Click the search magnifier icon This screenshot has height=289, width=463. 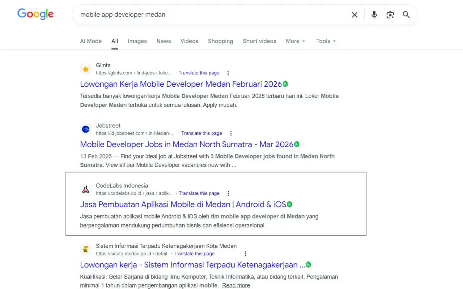406,15
